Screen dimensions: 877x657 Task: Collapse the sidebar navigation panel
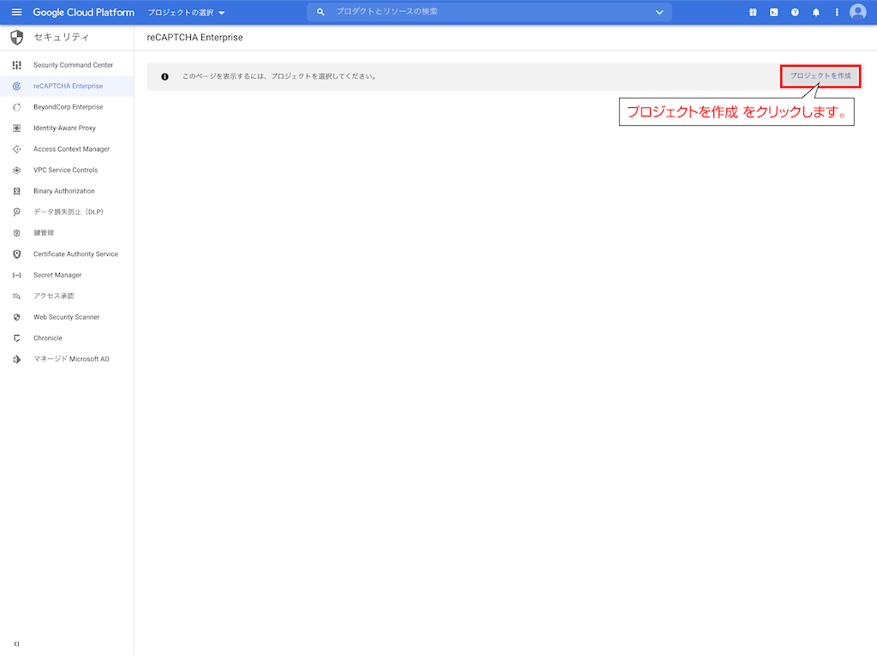coord(17,644)
